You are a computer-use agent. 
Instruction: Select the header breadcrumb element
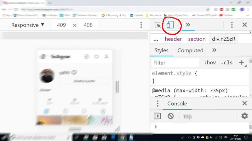point(173,39)
